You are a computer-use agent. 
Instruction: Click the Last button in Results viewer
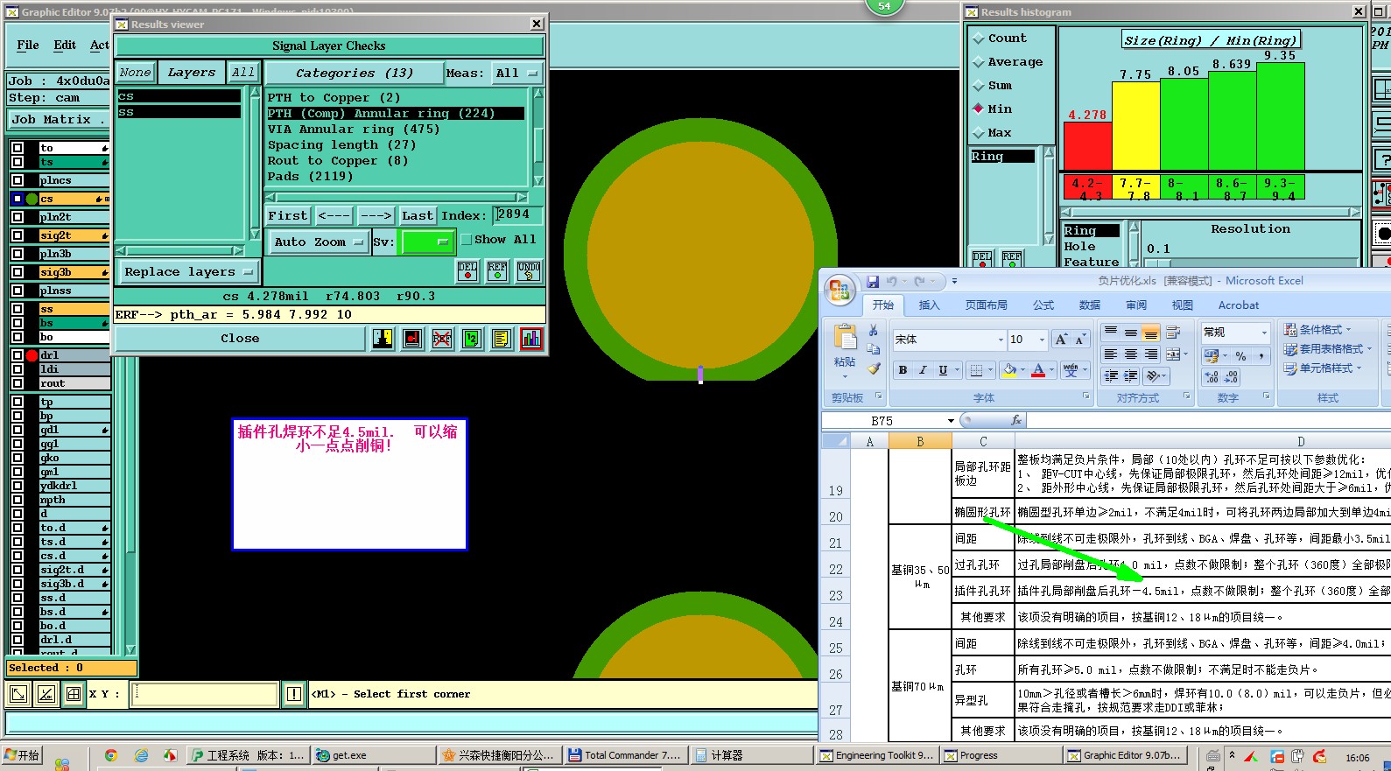coord(417,215)
